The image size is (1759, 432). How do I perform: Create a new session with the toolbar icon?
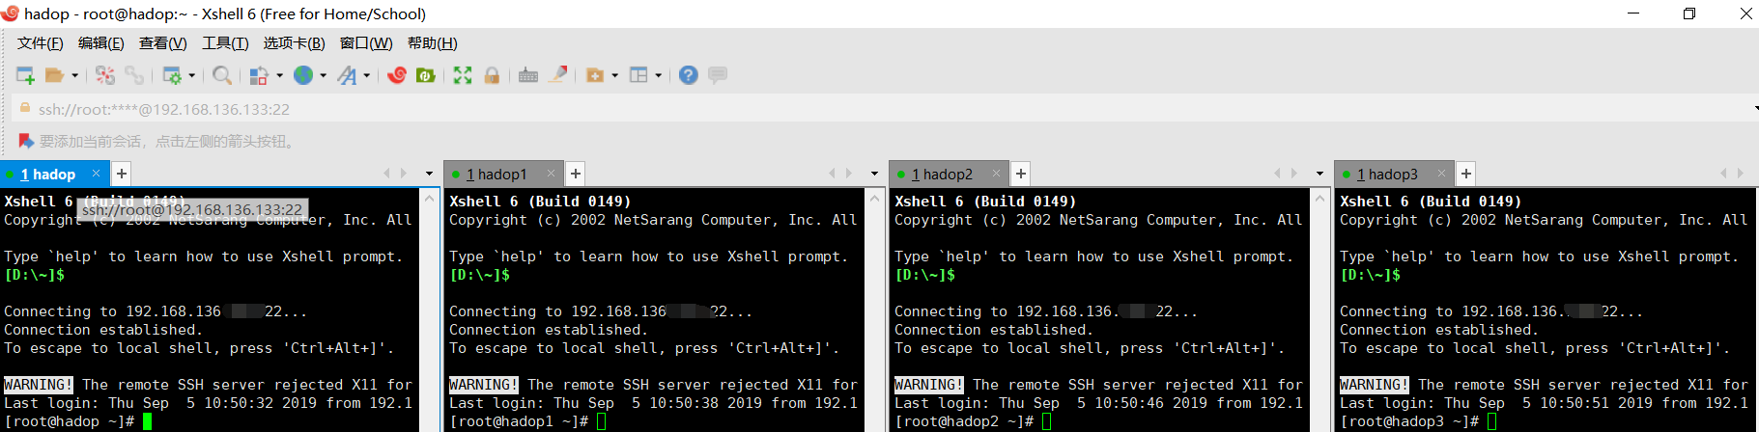(x=26, y=75)
